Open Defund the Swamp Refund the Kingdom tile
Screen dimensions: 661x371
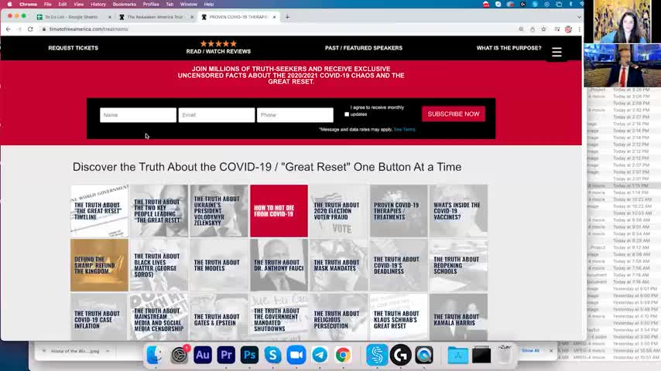point(100,265)
